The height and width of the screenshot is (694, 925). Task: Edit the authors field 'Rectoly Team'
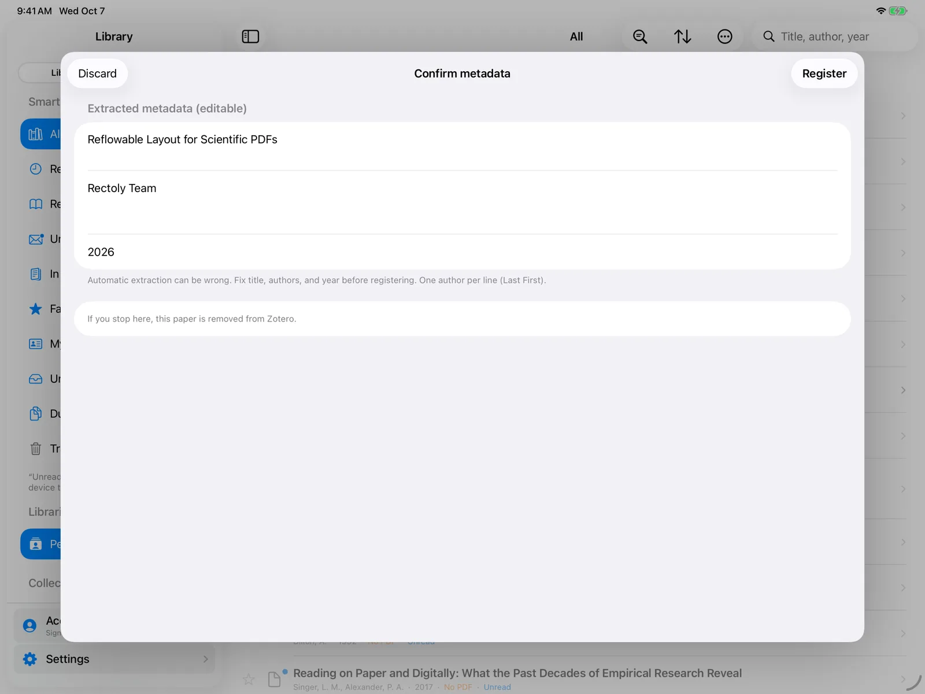462,202
